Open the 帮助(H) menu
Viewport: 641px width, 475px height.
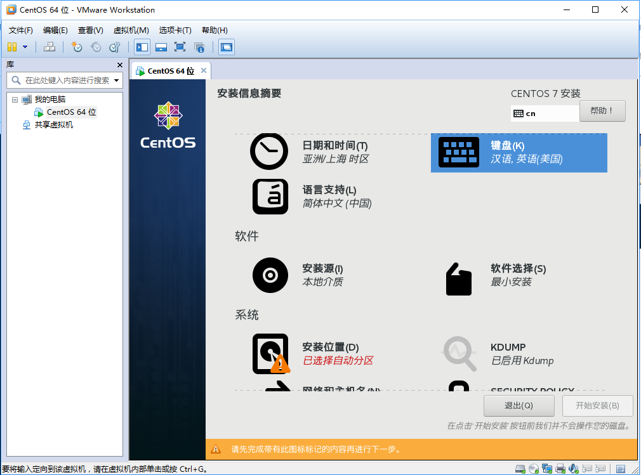tap(215, 30)
